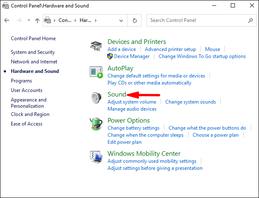Open the Sound heading link
The height and width of the screenshot is (198, 259).
[x=117, y=94]
